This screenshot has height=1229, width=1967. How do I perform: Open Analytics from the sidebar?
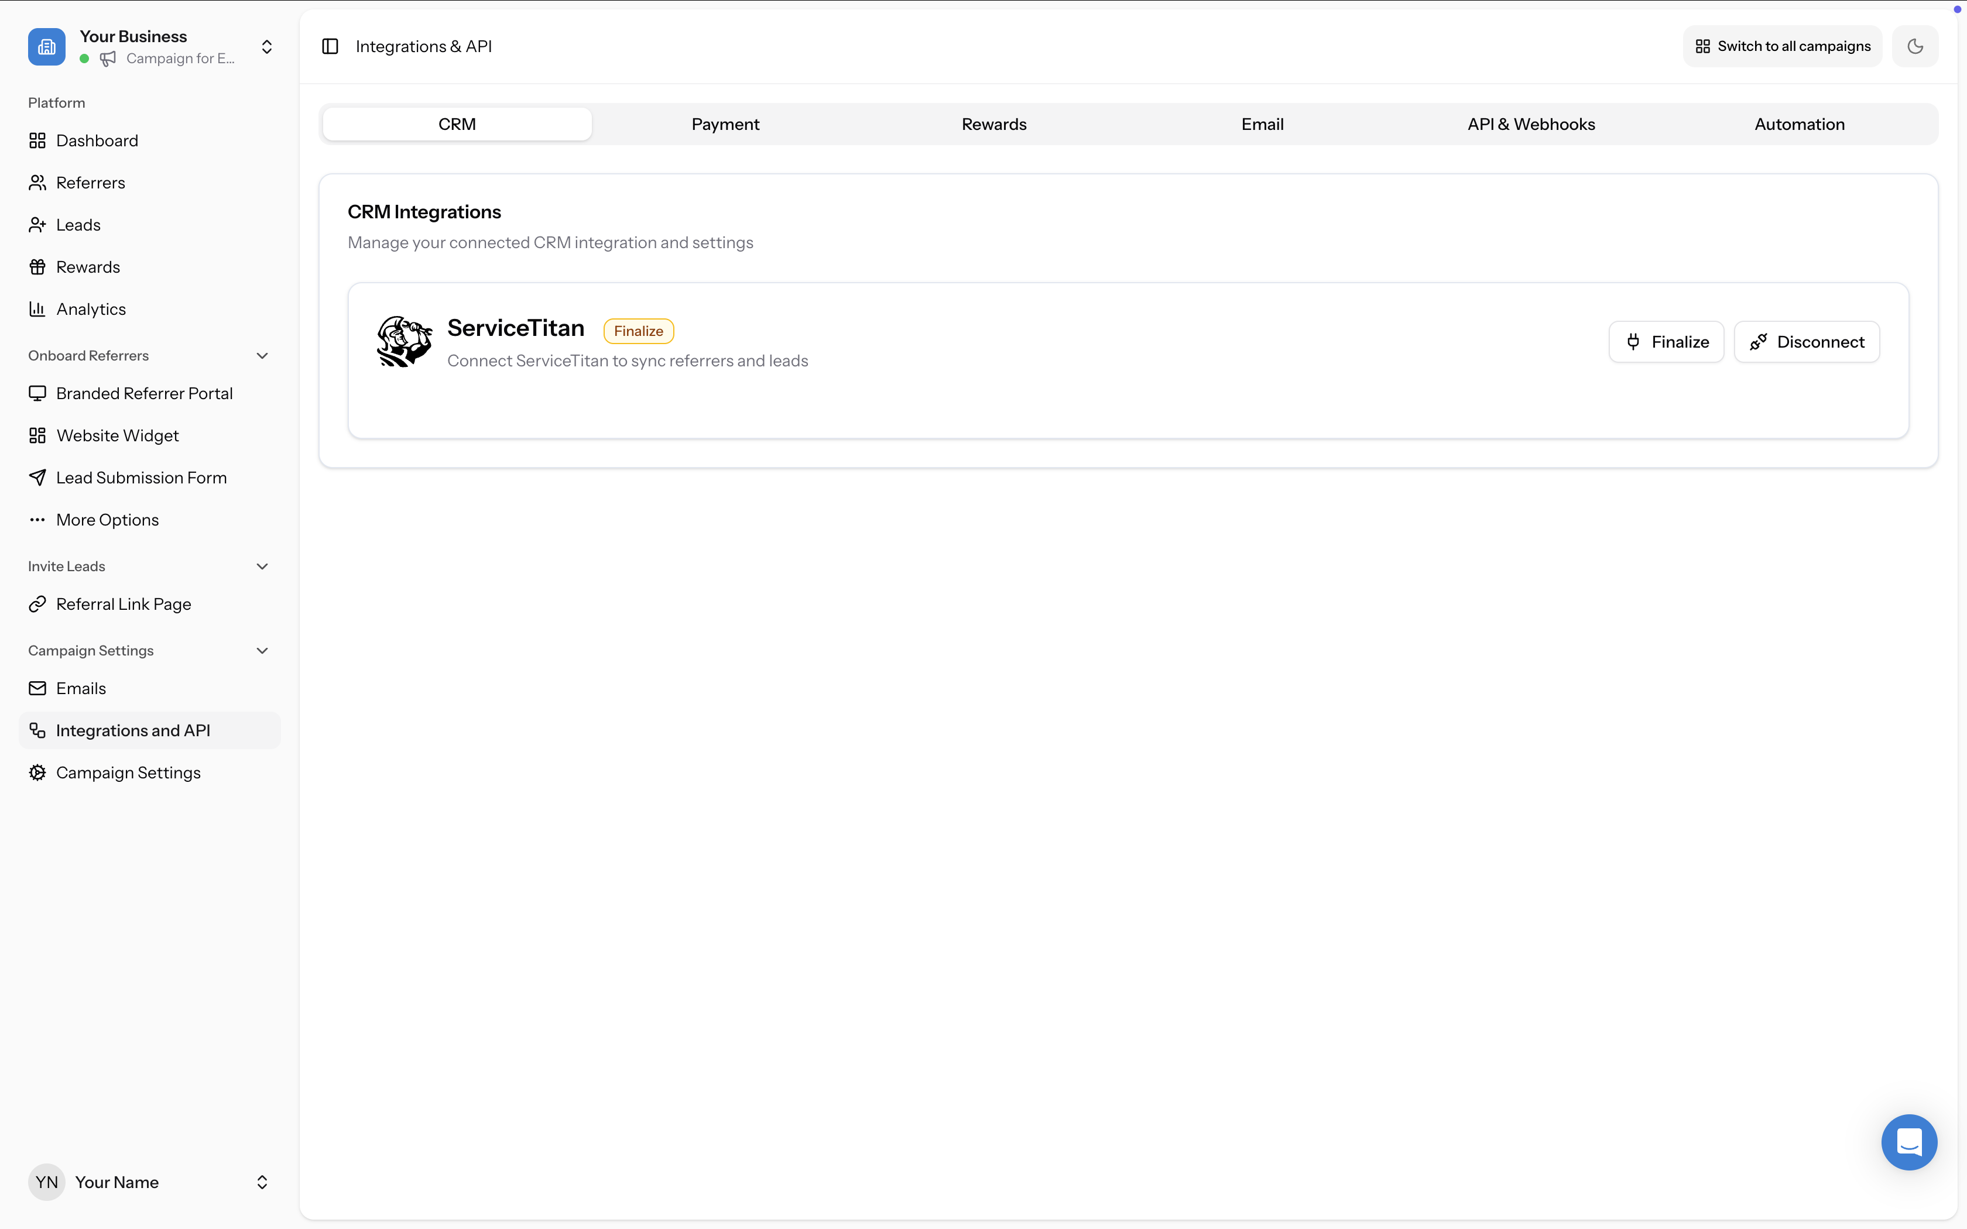pyautogui.click(x=91, y=309)
